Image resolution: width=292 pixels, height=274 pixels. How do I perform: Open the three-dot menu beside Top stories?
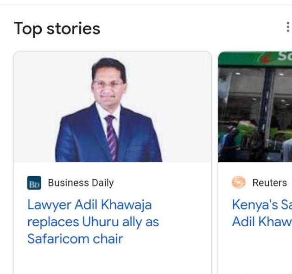click(288, 28)
